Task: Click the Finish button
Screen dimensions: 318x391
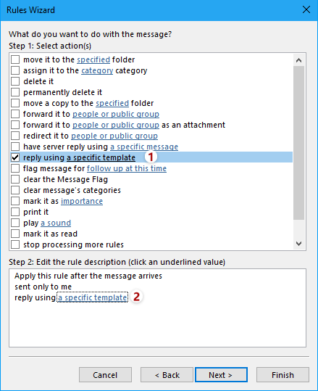Action: click(283, 374)
